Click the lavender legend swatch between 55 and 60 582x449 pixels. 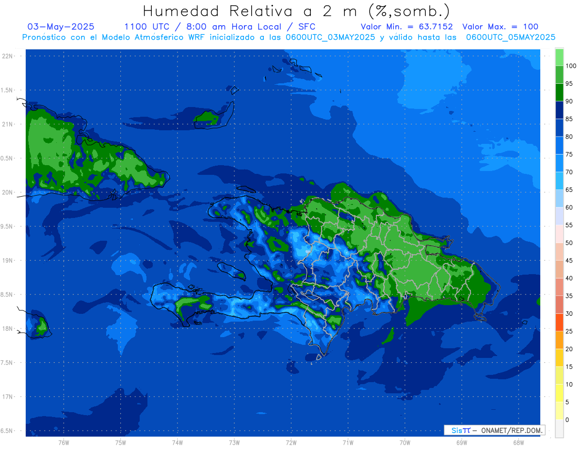click(x=559, y=216)
